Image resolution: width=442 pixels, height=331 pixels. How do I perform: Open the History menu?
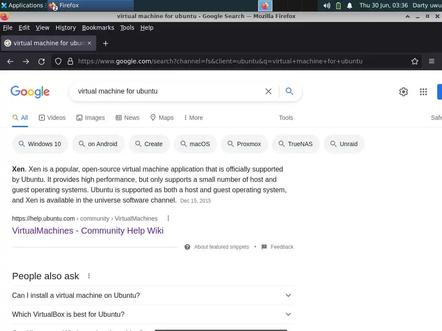[x=66, y=28]
